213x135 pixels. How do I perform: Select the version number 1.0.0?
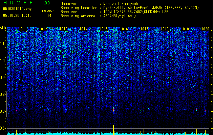click(46, 3)
